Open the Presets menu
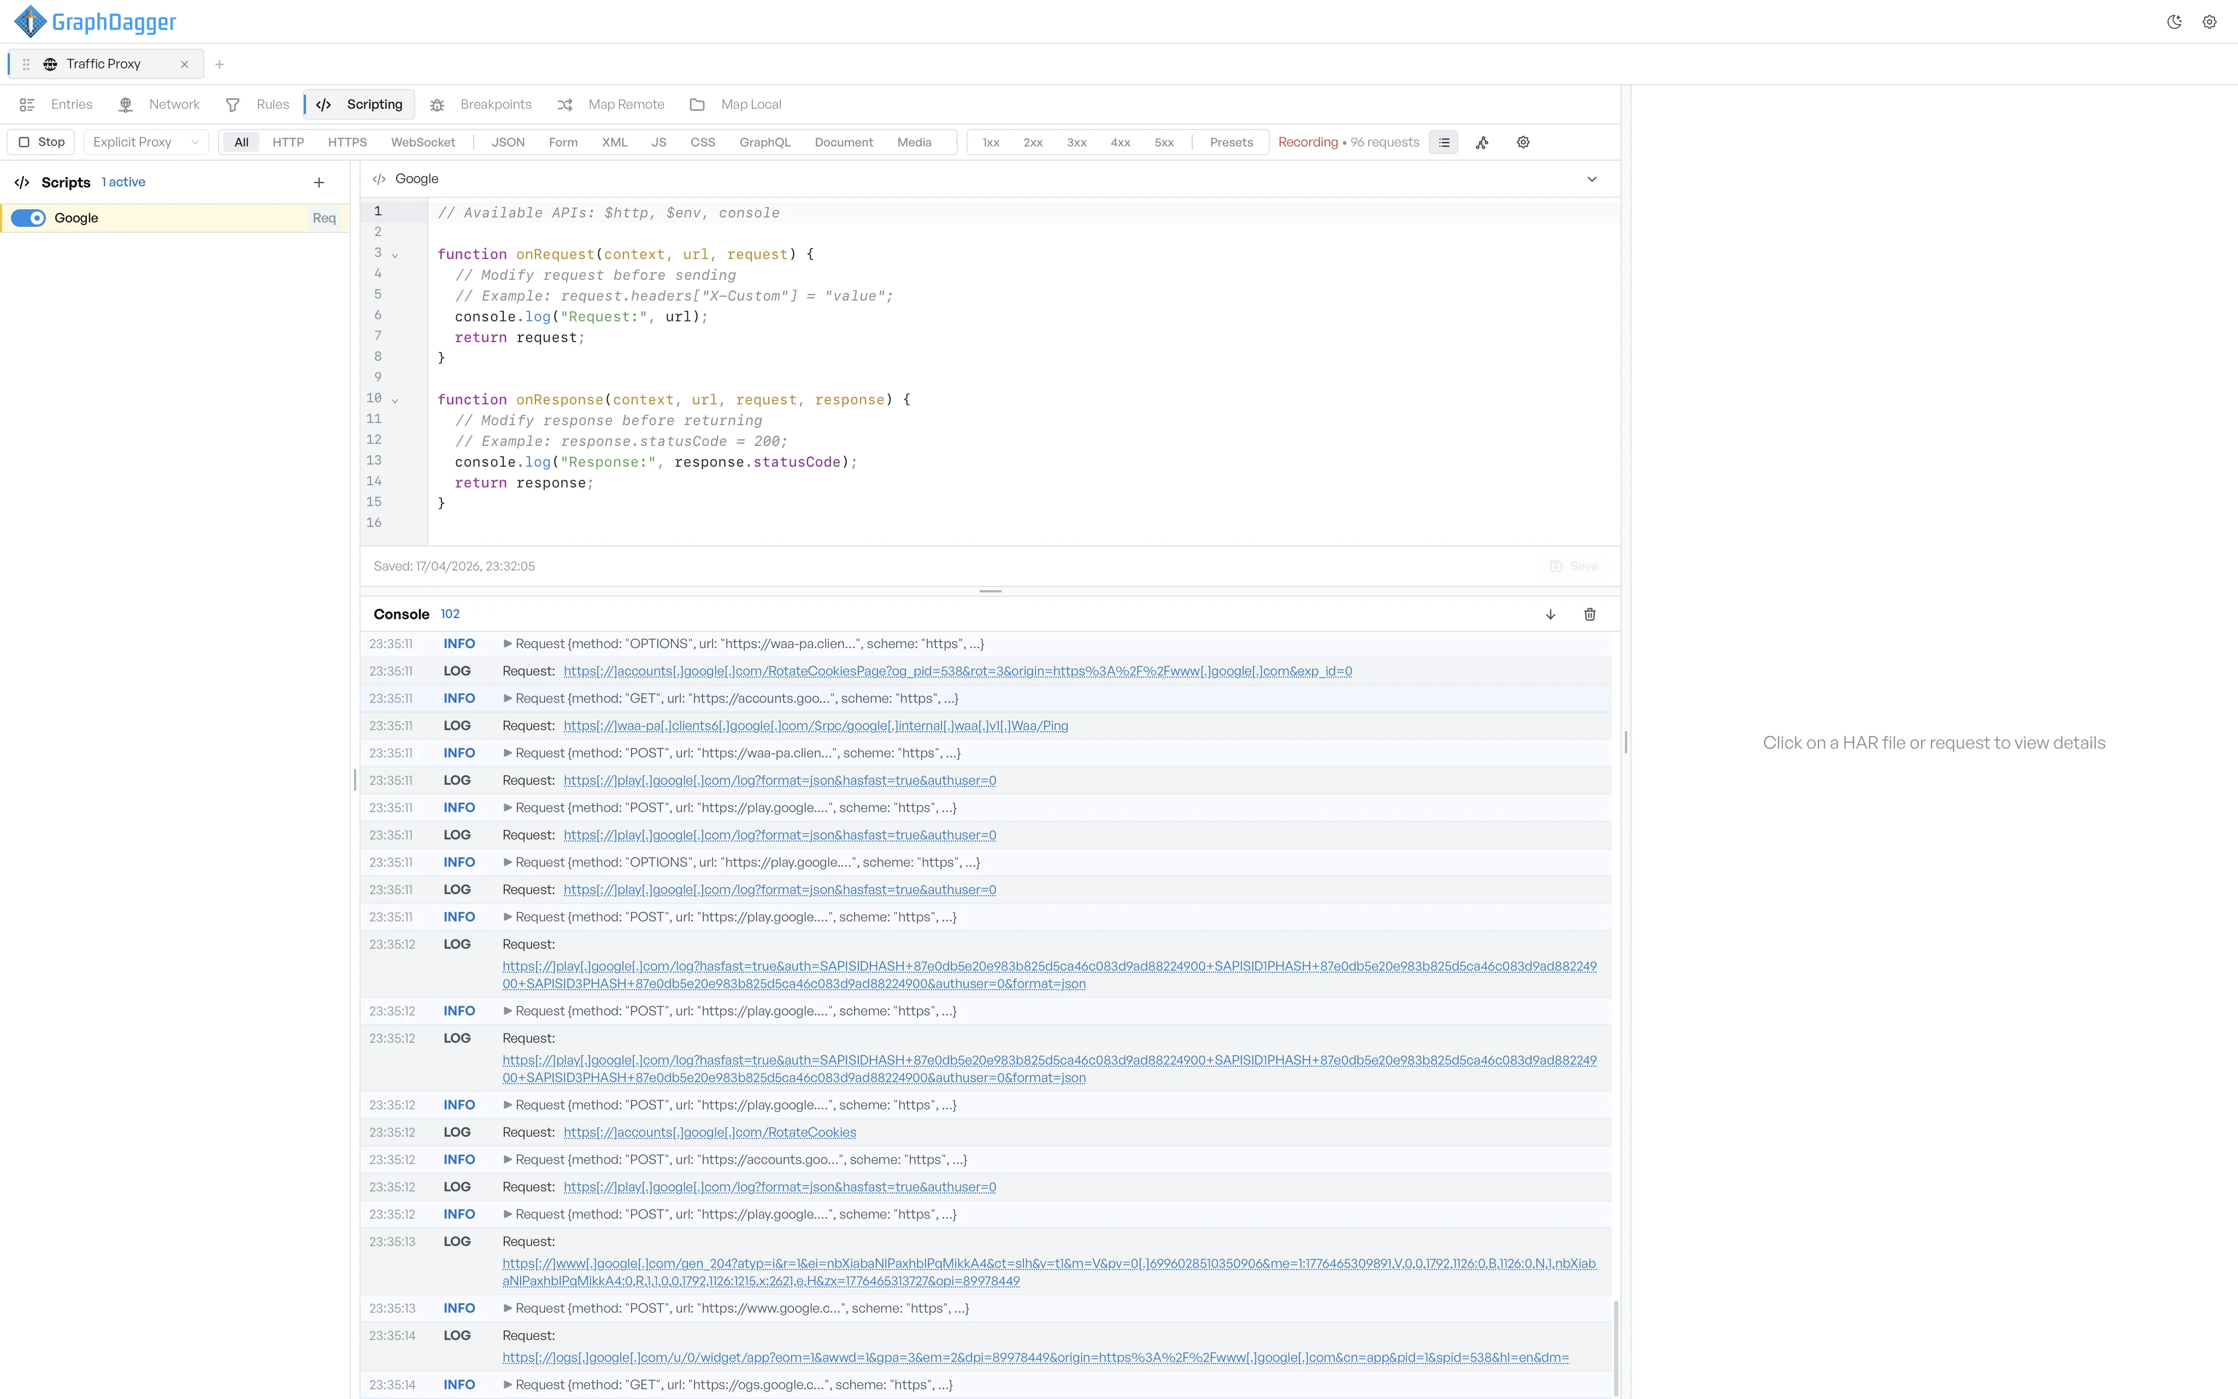This screenshot has height=1399, width=2238. (x=1231, y=143)
